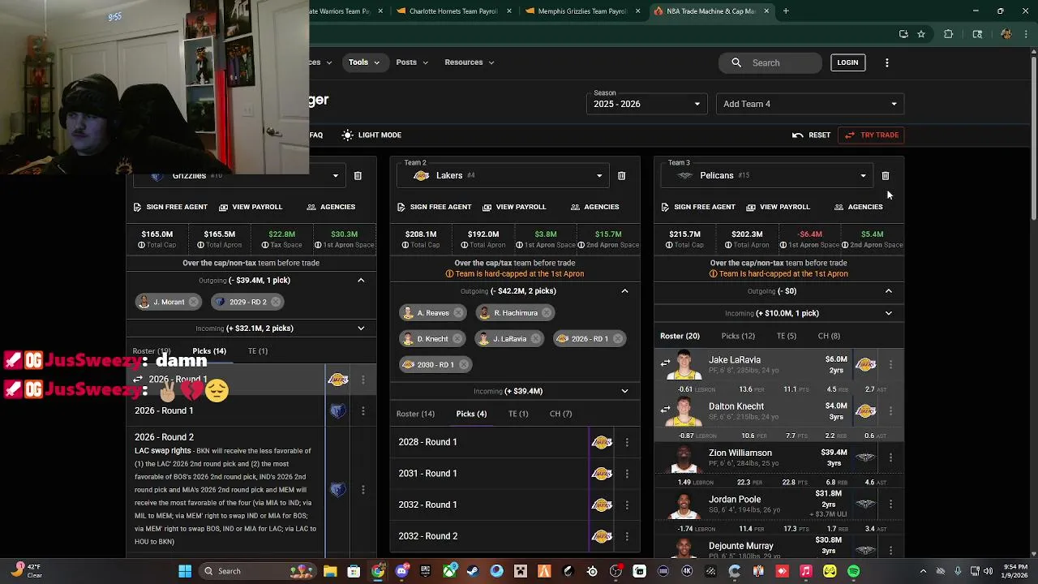
Task: Open the Chrome profile avatar
Action: [x=1006, y=34]
